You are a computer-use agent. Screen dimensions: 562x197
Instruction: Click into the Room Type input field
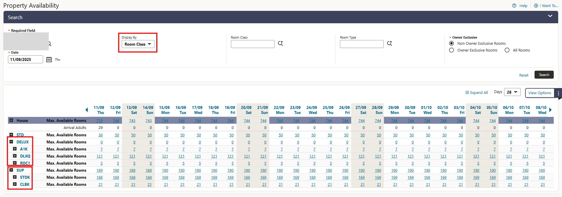click(x=361, y=44)
